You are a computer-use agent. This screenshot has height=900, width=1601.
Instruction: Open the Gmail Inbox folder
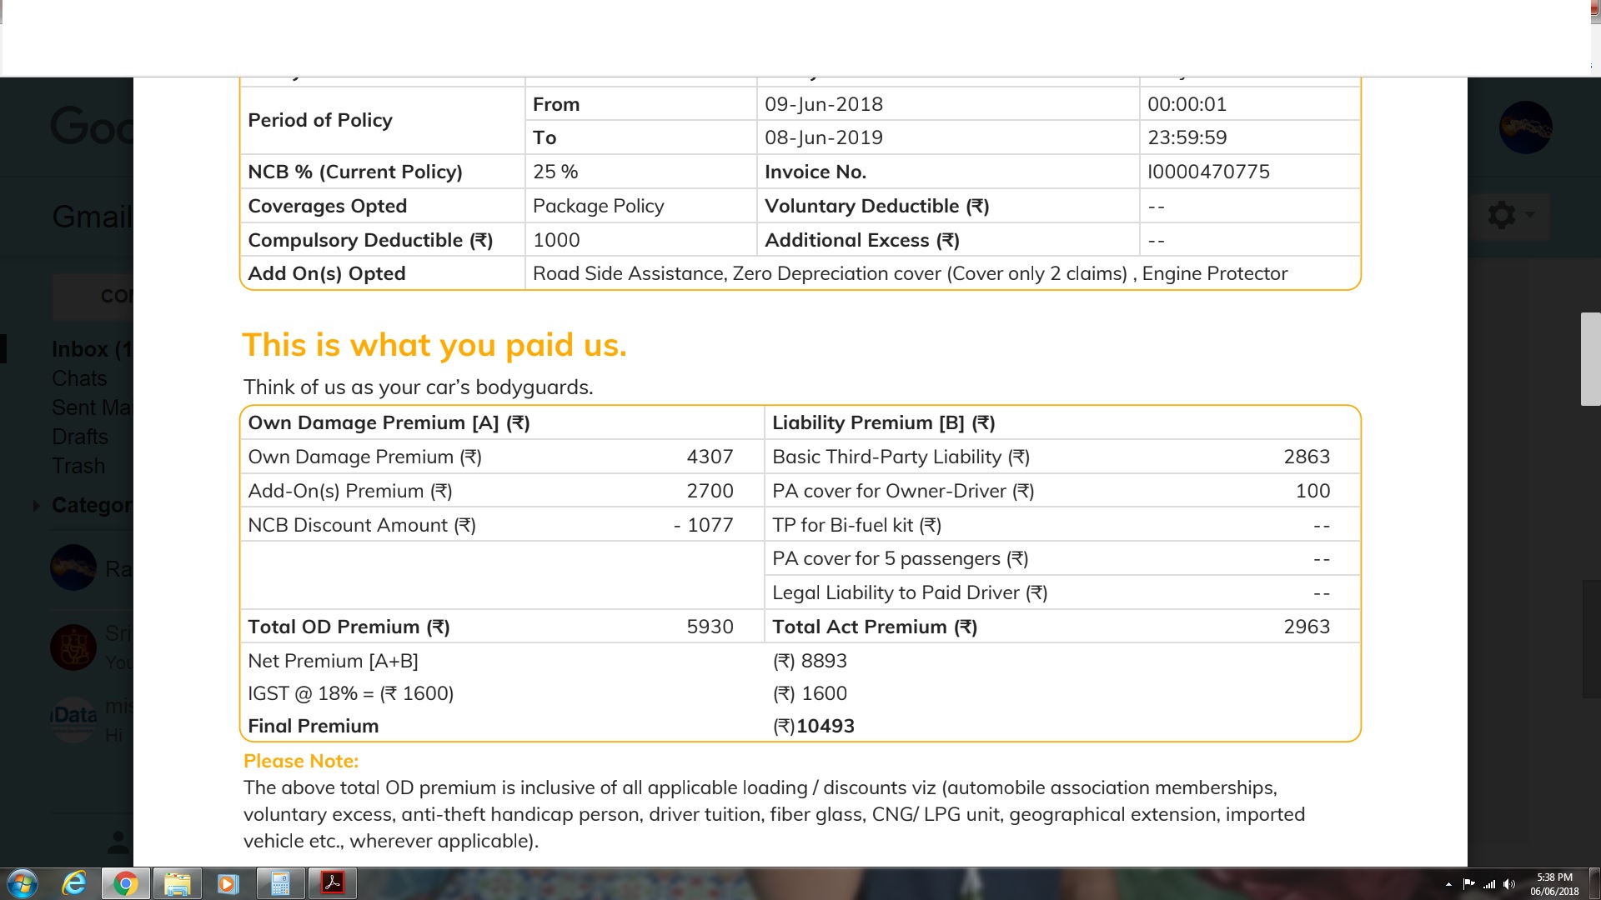(x=92, y=349)
